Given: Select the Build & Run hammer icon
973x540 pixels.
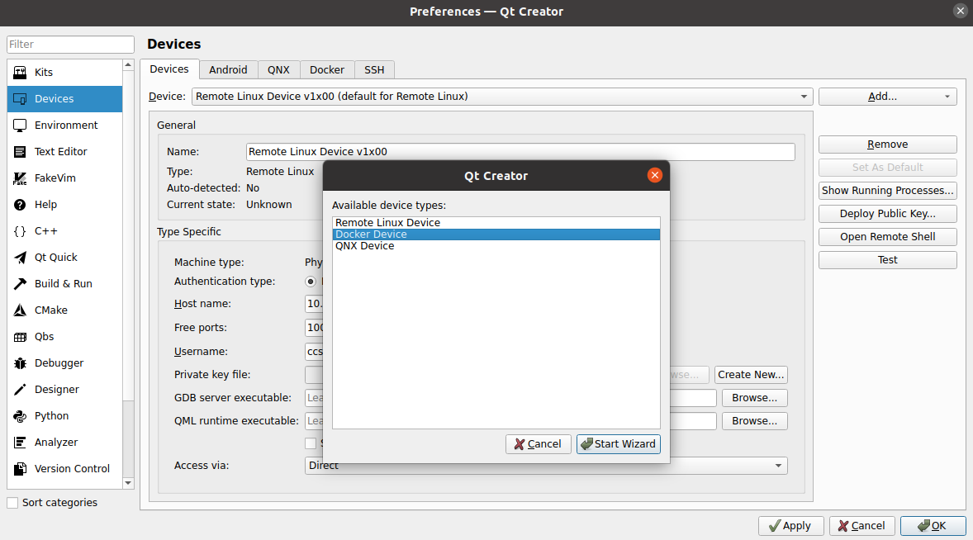Looking at the screenshot, I should point(21,284).
